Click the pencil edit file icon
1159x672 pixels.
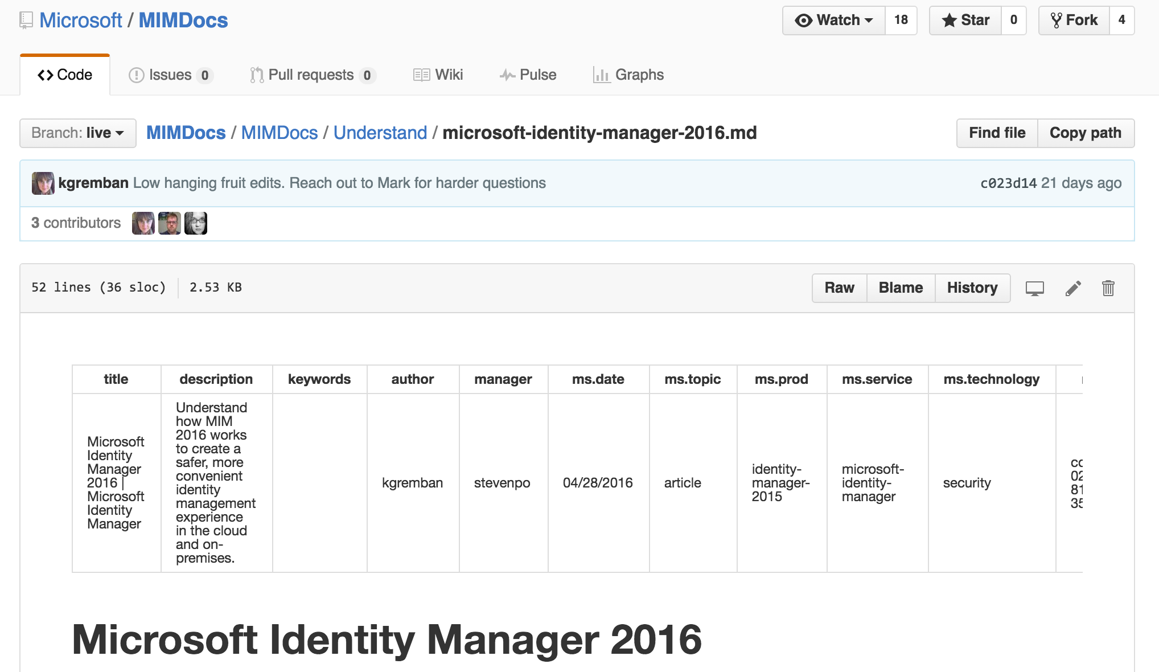[1072, 288]
